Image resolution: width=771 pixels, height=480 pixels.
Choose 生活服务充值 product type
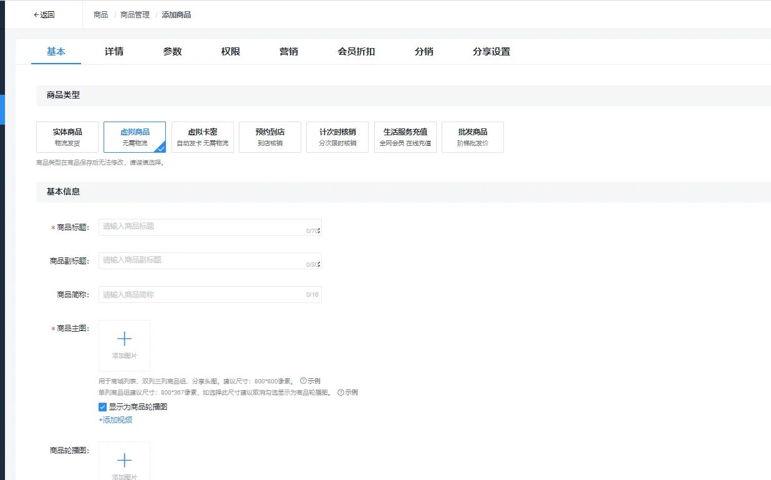click(x=405, y=137)
